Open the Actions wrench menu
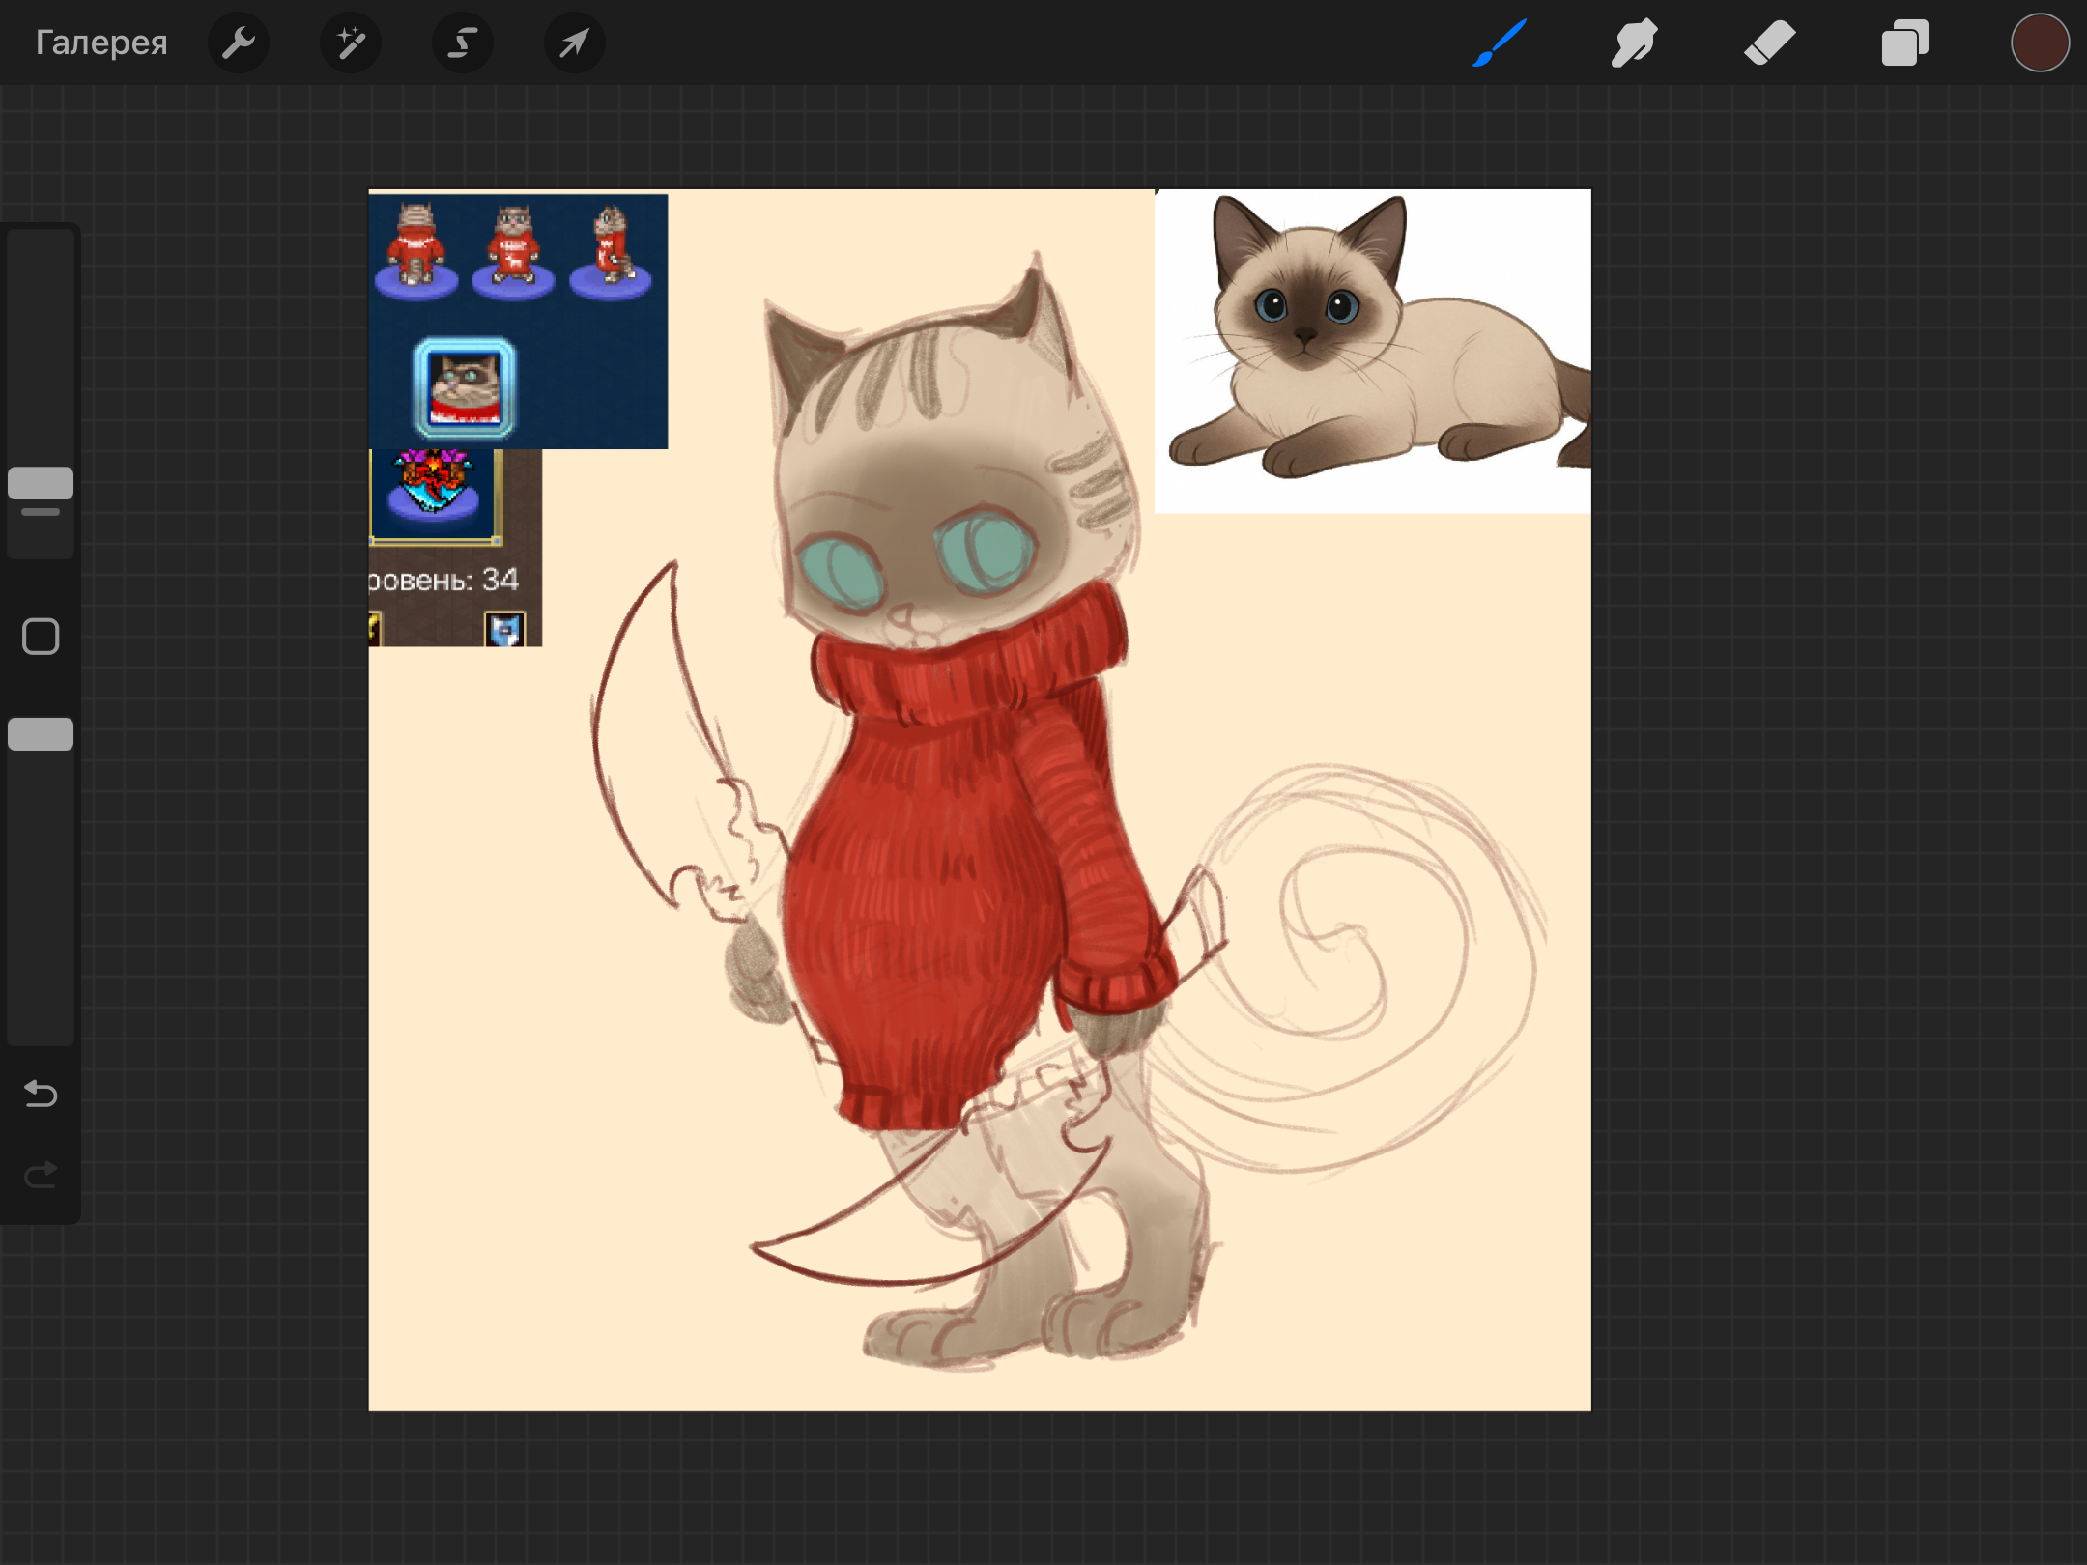This screenshot has height=1565, width=2087. (x=238, y=43)
